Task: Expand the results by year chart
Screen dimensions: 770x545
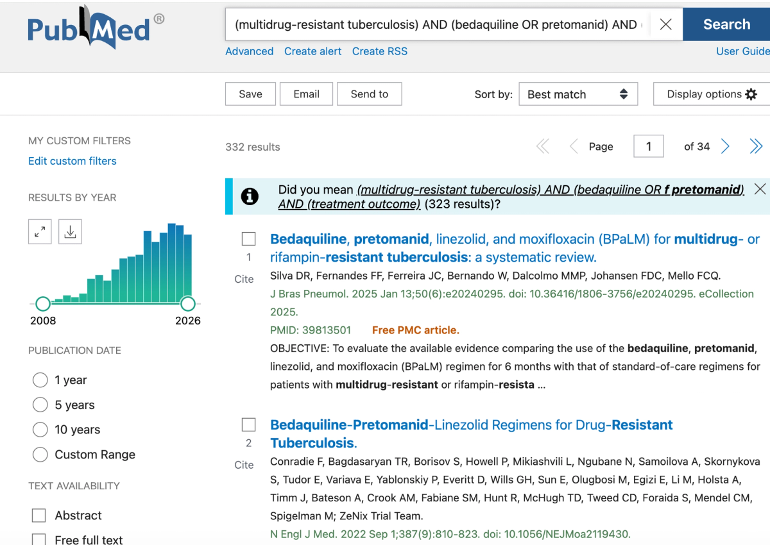Action: [40, 232]
